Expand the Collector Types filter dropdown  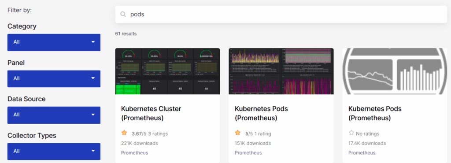[54, 152]
